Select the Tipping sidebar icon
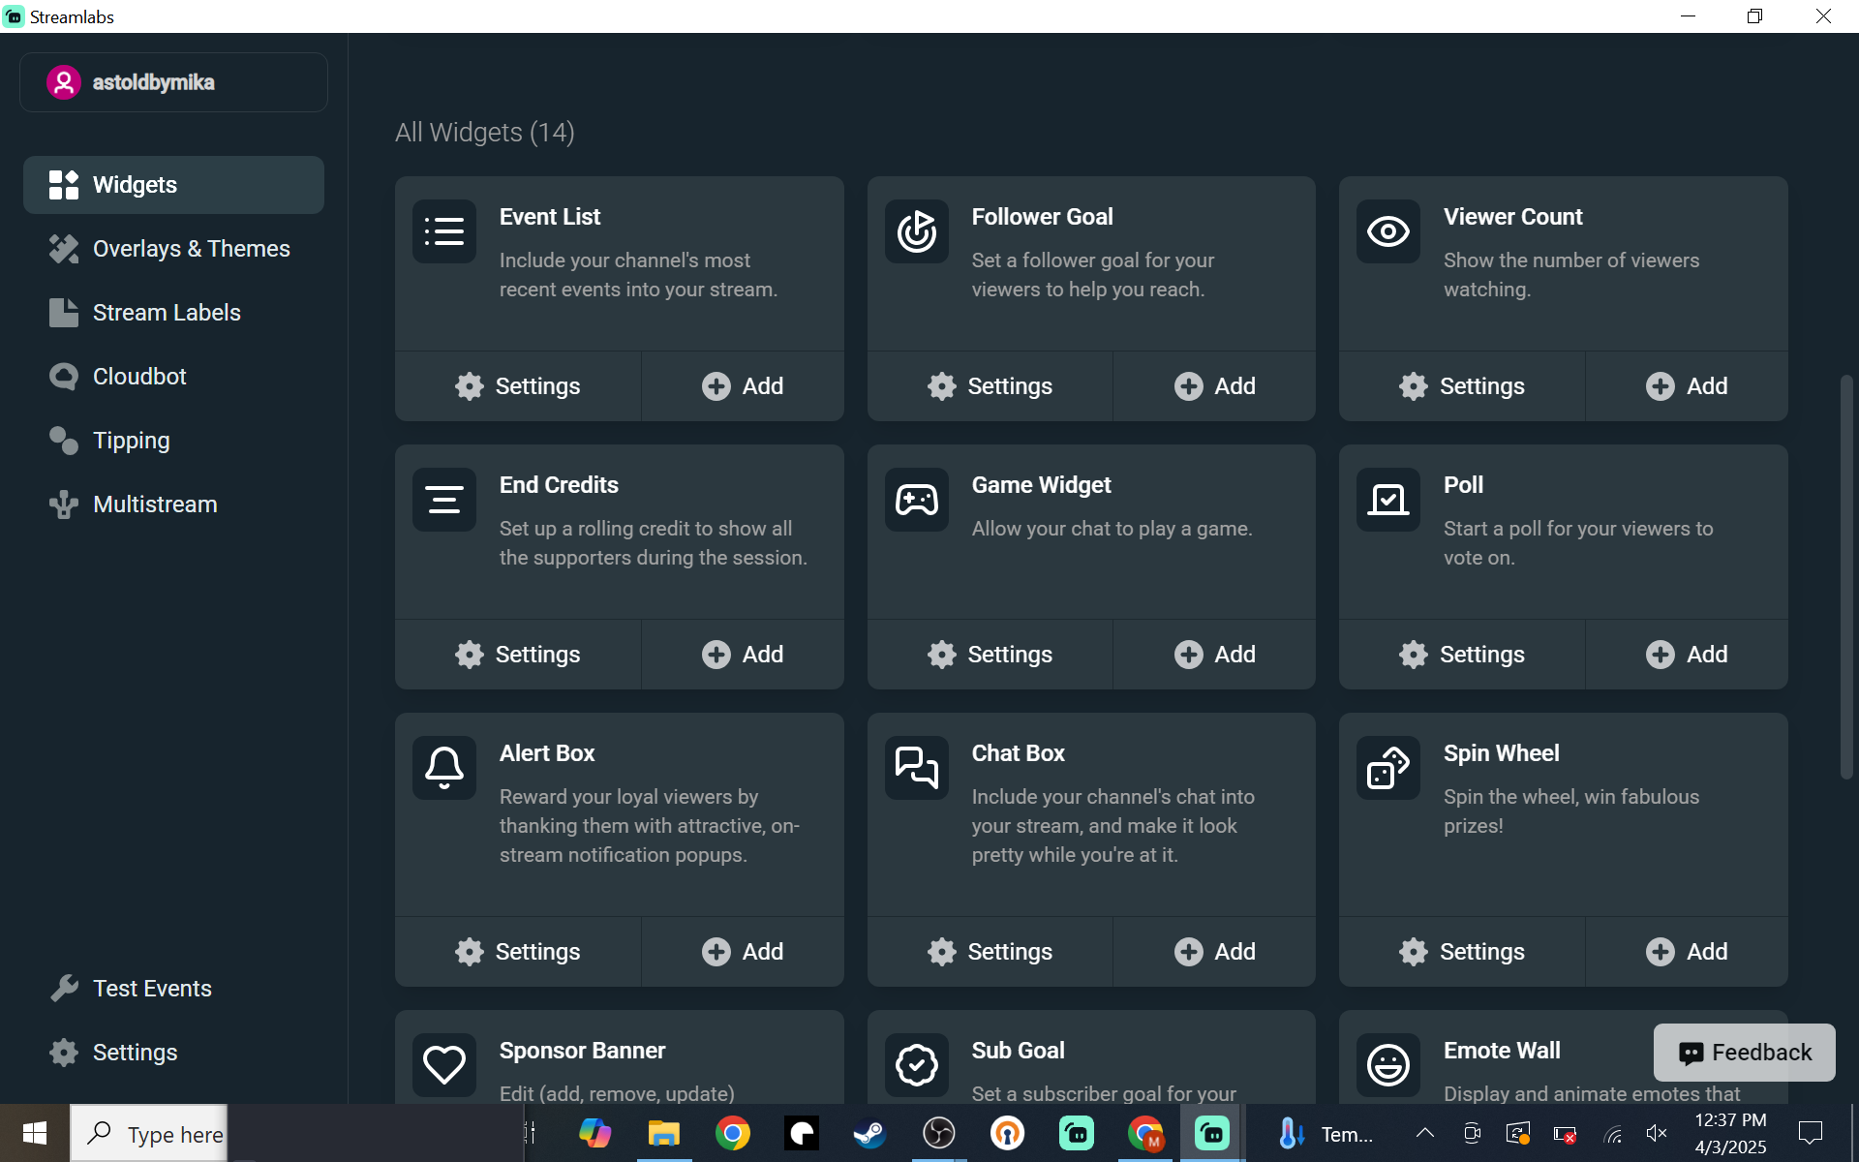 pos(64,440)
